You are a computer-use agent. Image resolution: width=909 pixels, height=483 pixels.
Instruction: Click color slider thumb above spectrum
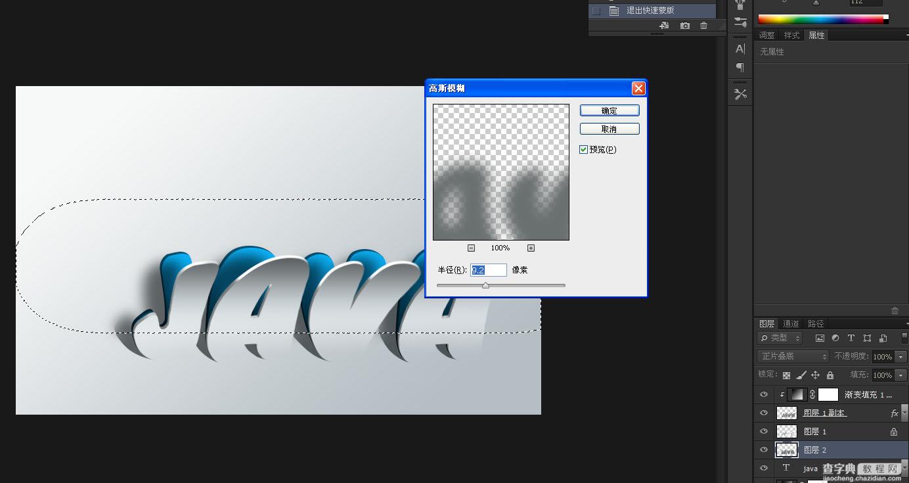coord(816,3)
